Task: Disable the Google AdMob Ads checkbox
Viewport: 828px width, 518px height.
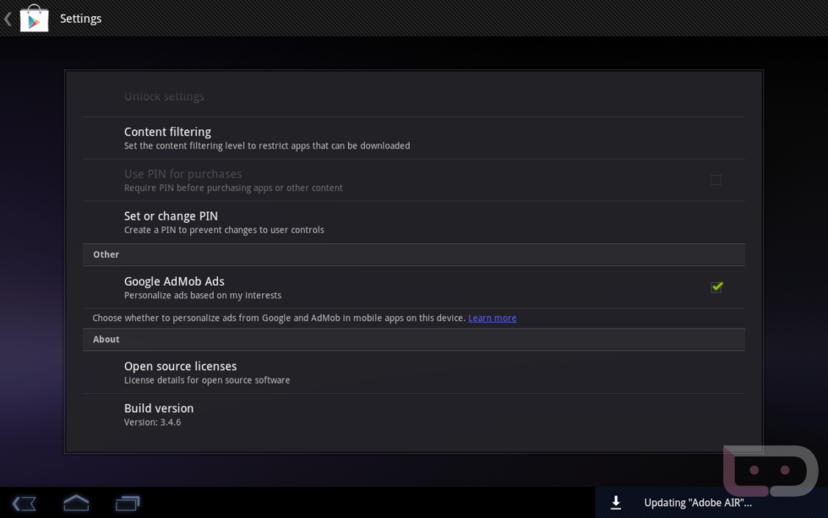Action: (716, 287)
